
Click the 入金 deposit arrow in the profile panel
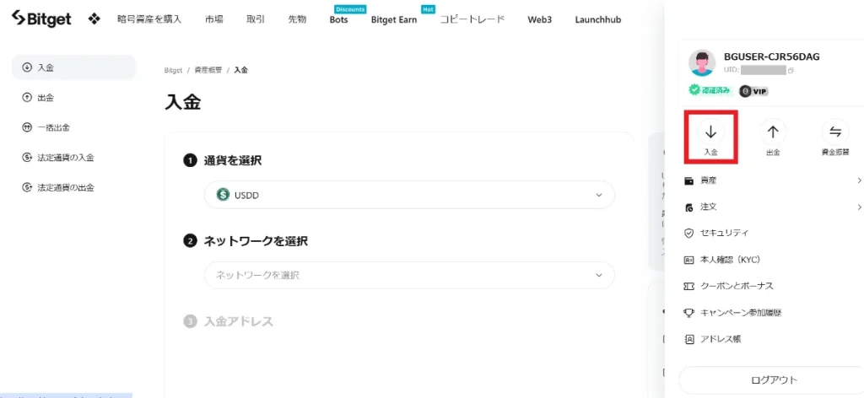[x=710, y=132]
